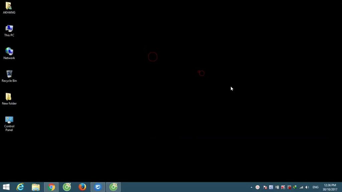Open the clock showing 12:36 PM
The image size is (342, 192).
point(330,187)
